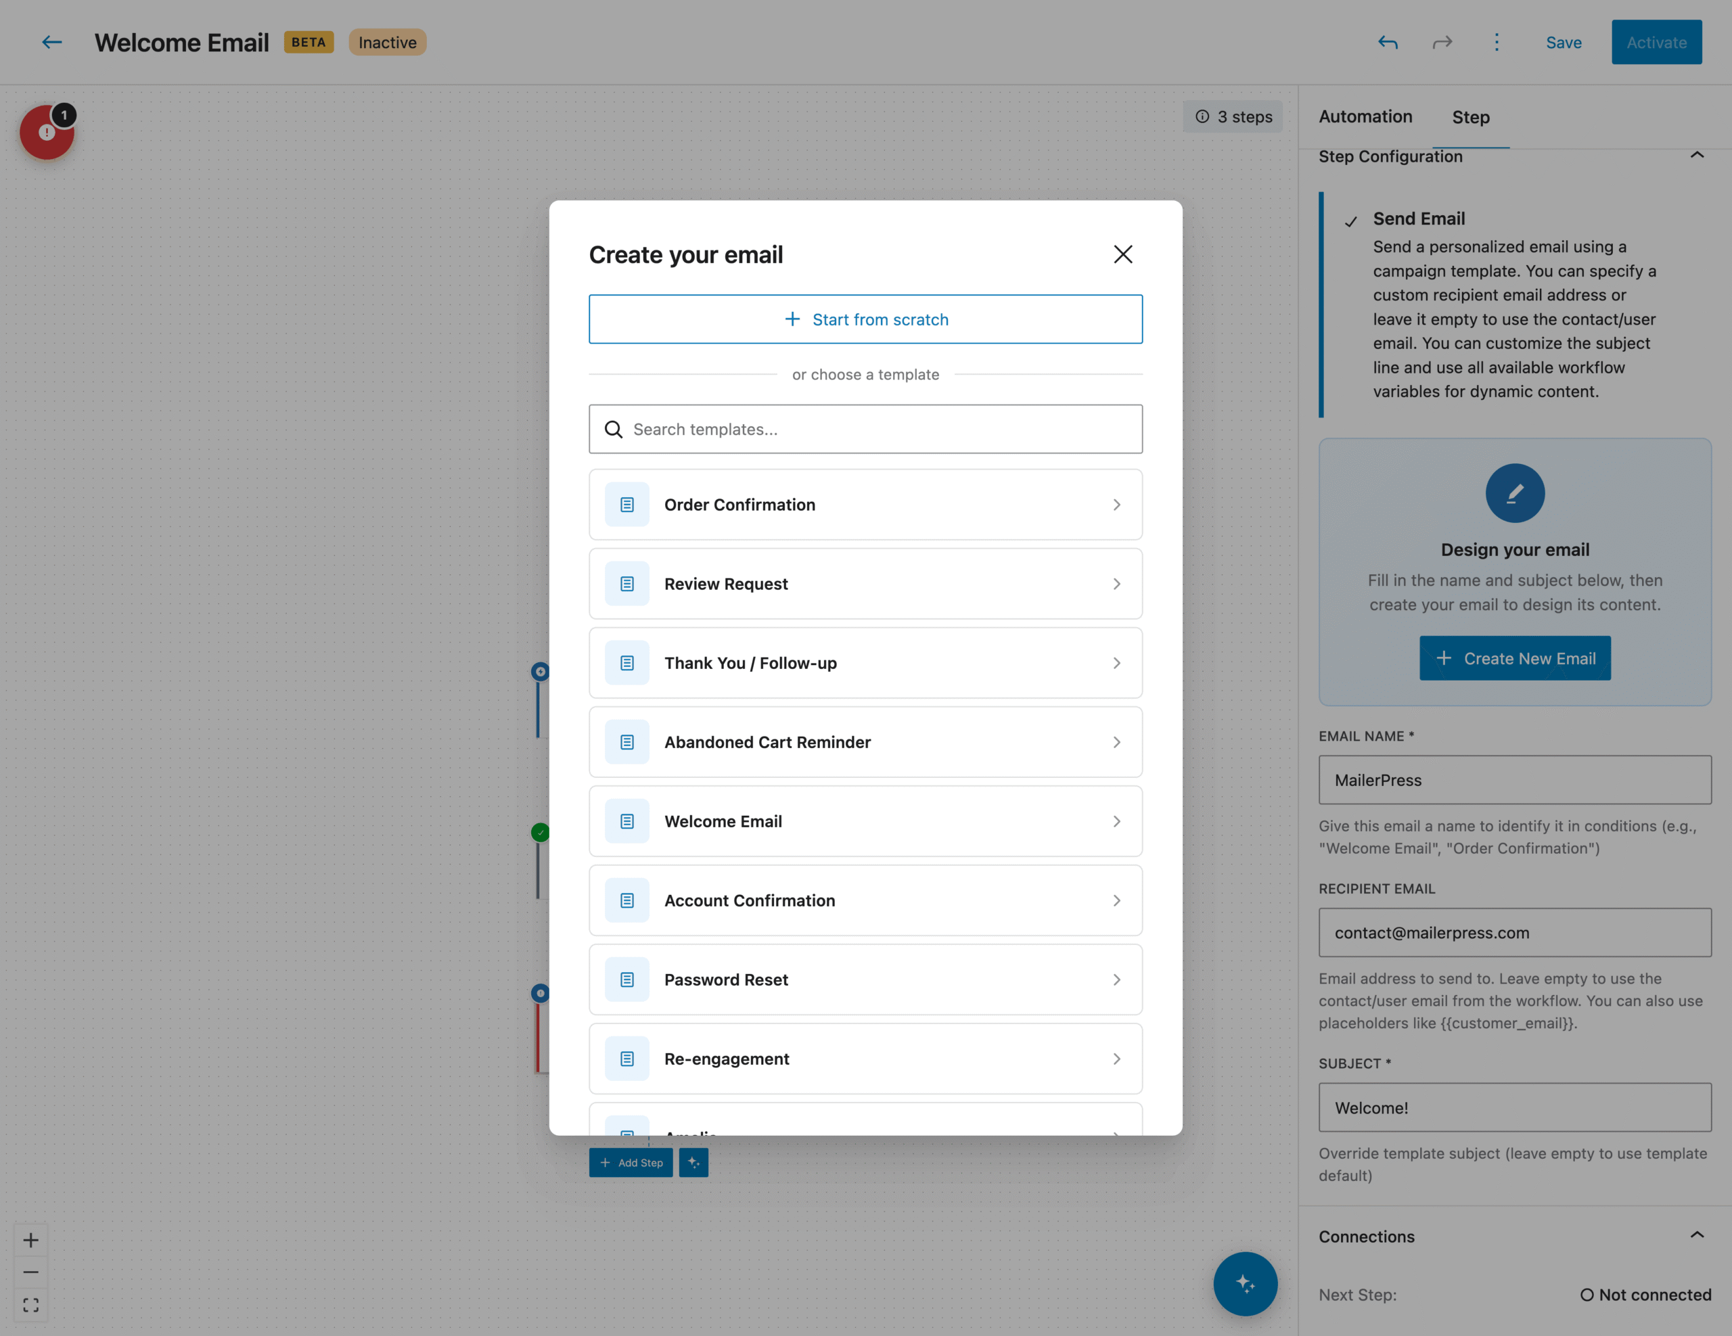Click the Save link

[x=1563, y=43]
